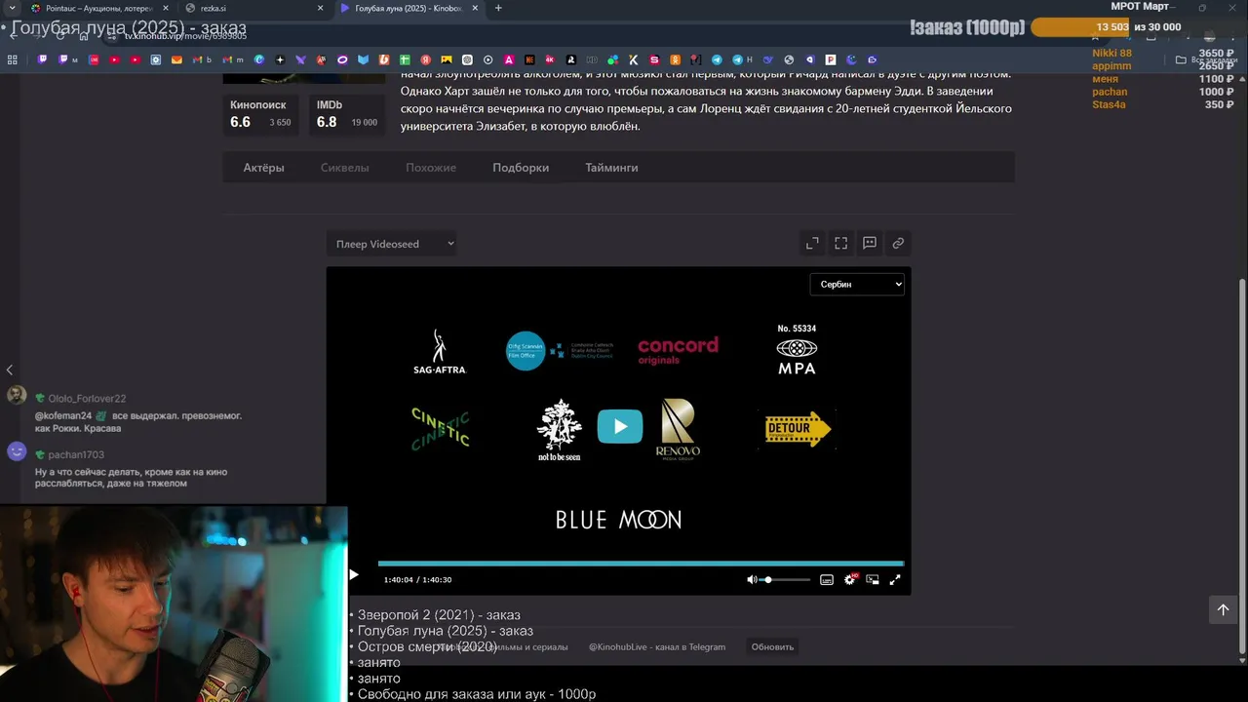The height and width of the screenshot is (702, 1248).
Task: Open the first YouTube bookmark
Action: click(x=114, y=59)
